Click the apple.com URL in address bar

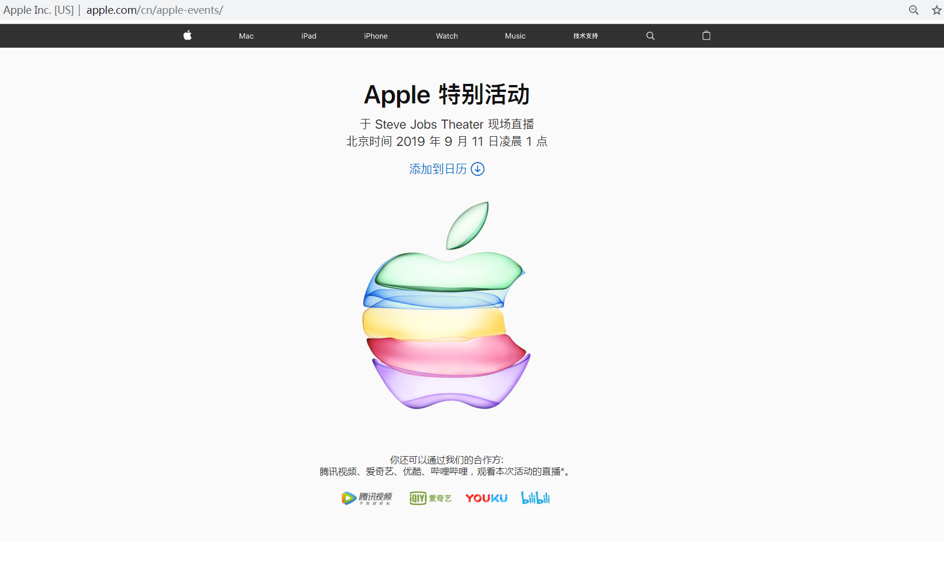tap(155, 10)
